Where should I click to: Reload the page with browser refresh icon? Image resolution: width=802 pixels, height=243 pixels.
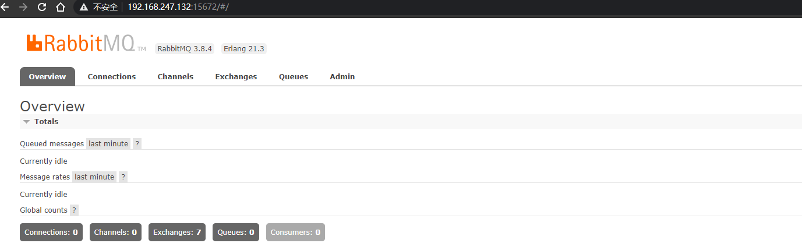41,7
